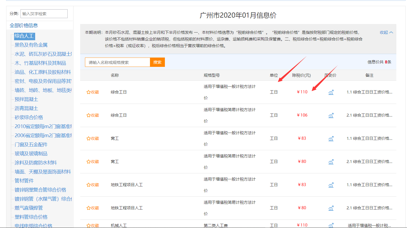Click the 广州市2020年01月信息价 page title
This screenshot has width=407, height=228.
(238, 15)
